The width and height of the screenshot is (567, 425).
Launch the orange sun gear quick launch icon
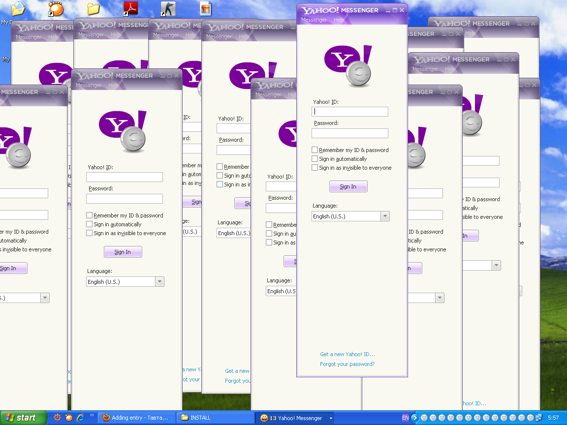57,418
